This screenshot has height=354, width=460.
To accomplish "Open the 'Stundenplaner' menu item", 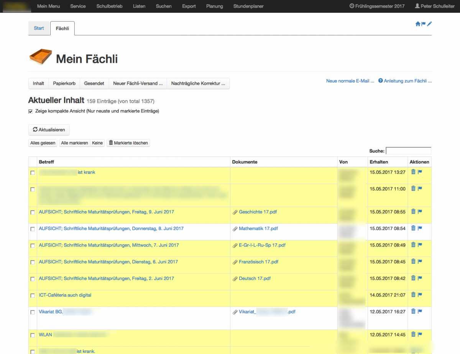I will (248, 6).
